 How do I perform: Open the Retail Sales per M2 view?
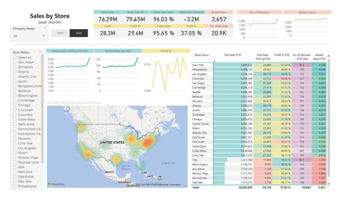click(x=118, y=51)
